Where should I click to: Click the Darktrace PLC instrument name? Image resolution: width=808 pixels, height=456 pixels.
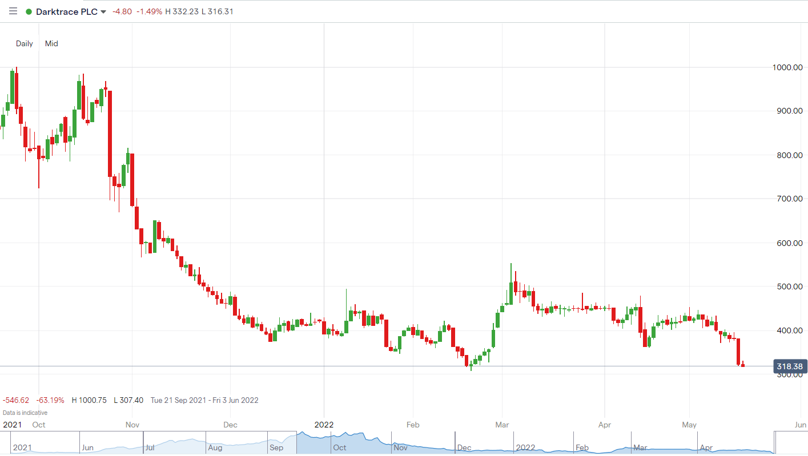click(66, 12)
